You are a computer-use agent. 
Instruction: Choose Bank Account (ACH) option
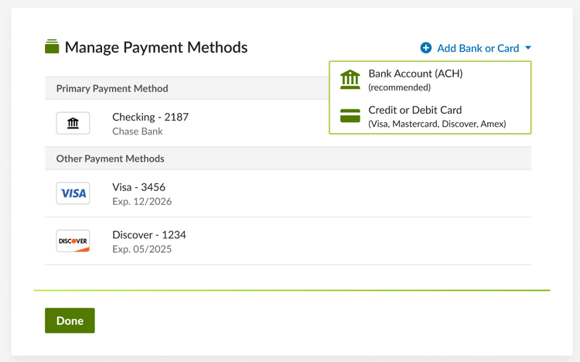tap(430, 80)
